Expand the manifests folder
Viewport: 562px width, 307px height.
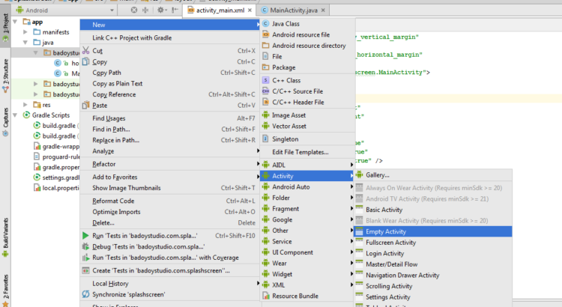[x=26, y=33]
